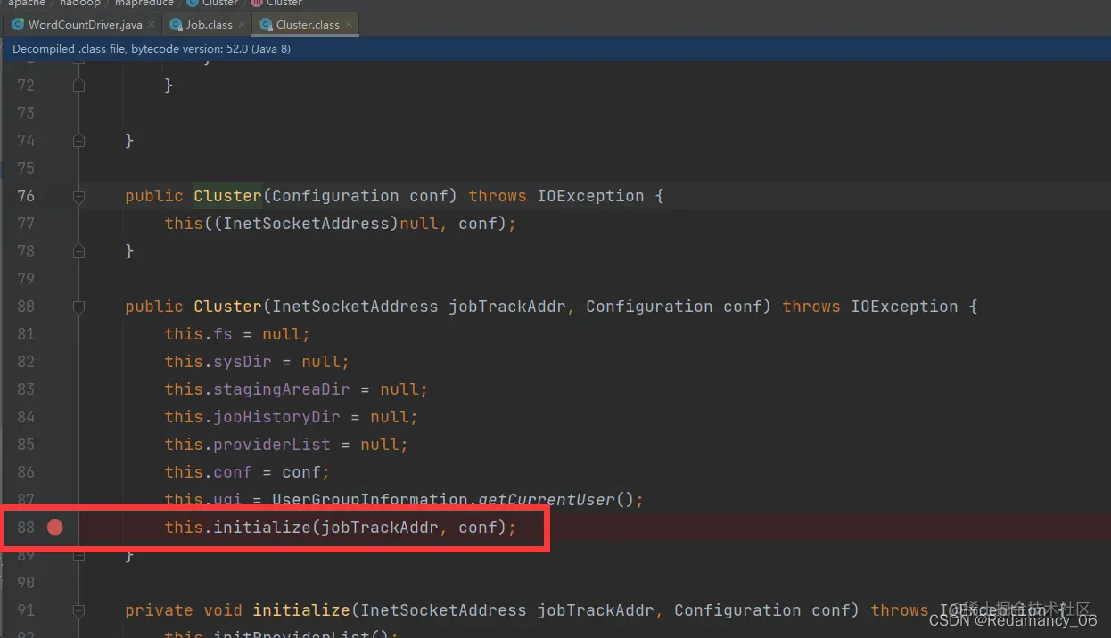This screenshot has height=638, width=1111.
Task: Place caret on "this.jobHistoryDir = null;"
Action: click(x=292, y=417)
